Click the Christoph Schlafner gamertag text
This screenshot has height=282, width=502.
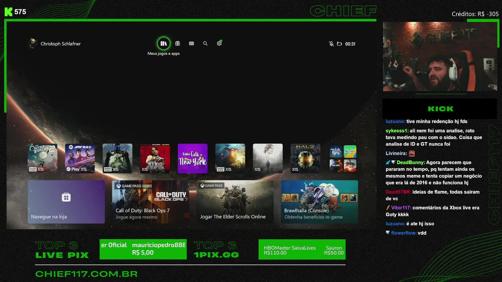[x=61, y=44]
